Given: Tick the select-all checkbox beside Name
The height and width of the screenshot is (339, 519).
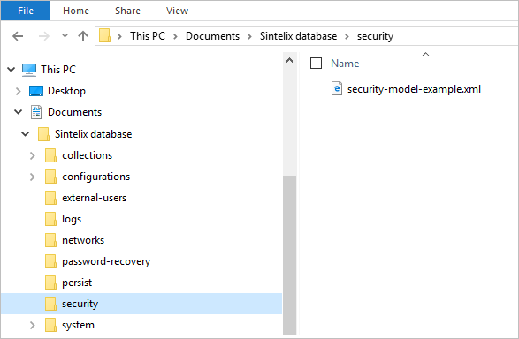Looking at the screenshot, I should (x=316, y=63).
